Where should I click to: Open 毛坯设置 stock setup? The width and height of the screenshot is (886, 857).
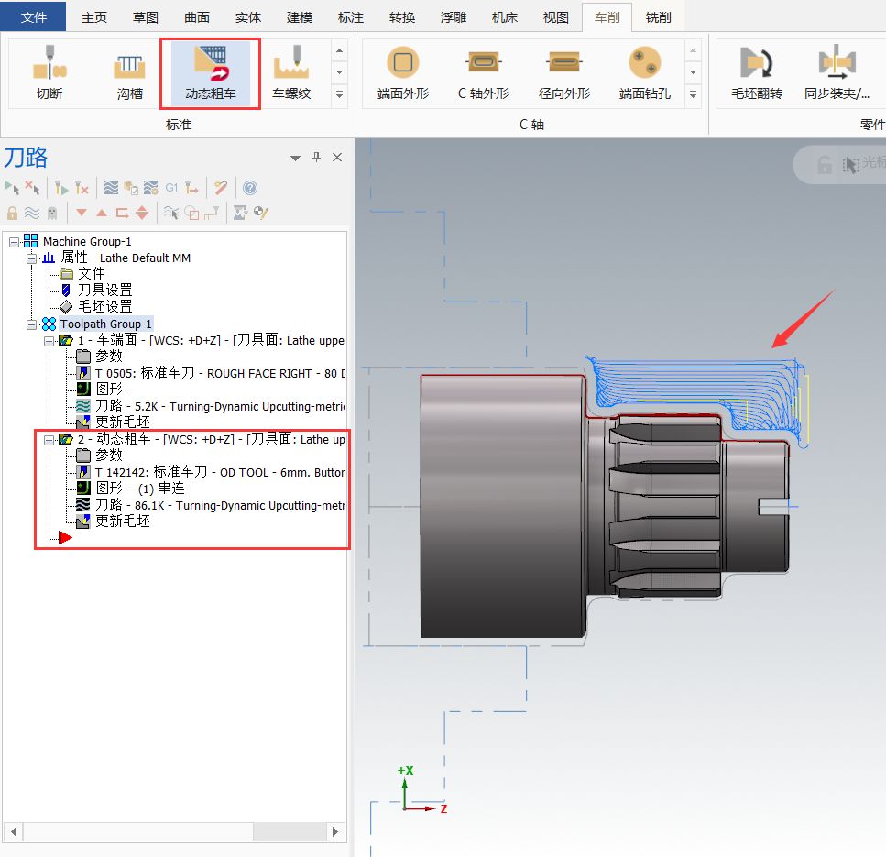(104, 306)
